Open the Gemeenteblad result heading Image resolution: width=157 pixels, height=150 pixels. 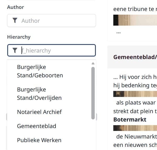coord(135,57)
